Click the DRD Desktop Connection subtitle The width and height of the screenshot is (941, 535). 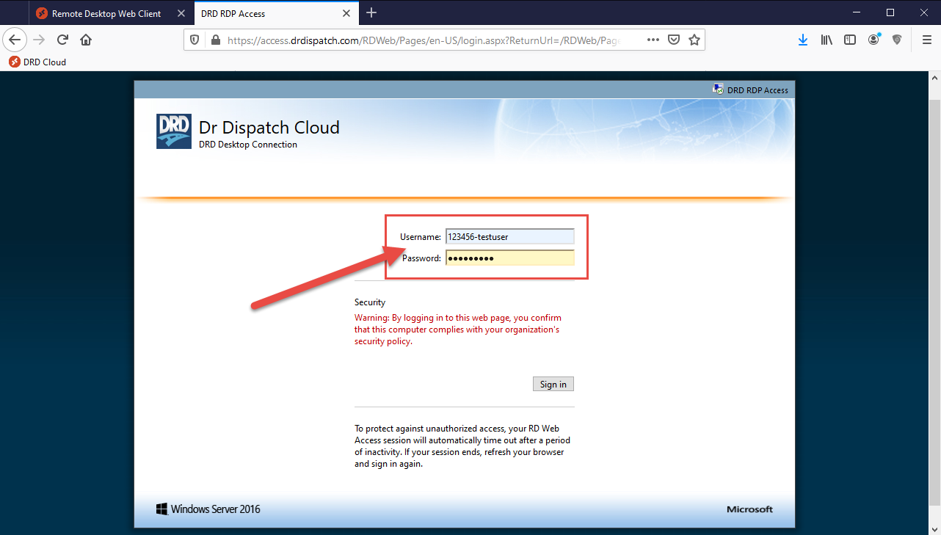tap(248, 145)
